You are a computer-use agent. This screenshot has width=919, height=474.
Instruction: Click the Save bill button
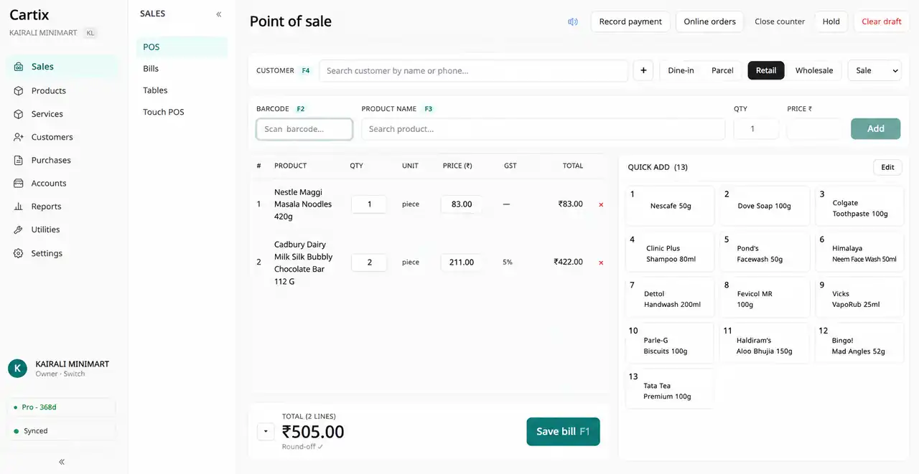563,432
